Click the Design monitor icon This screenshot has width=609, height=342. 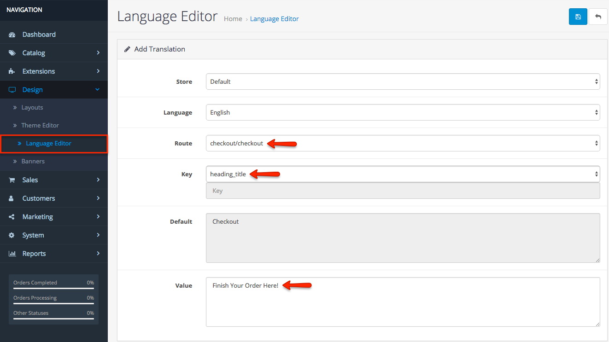12,90
